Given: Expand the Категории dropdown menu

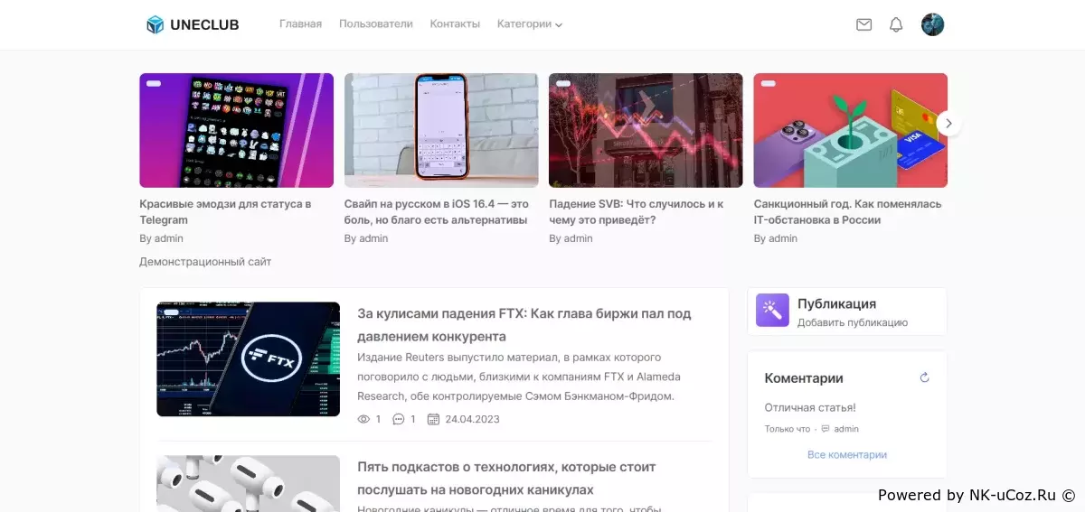Looking at the screenshot, I should (x=530, y=24).
